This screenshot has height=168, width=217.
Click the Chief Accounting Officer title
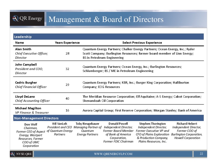[x=32, y=101]
